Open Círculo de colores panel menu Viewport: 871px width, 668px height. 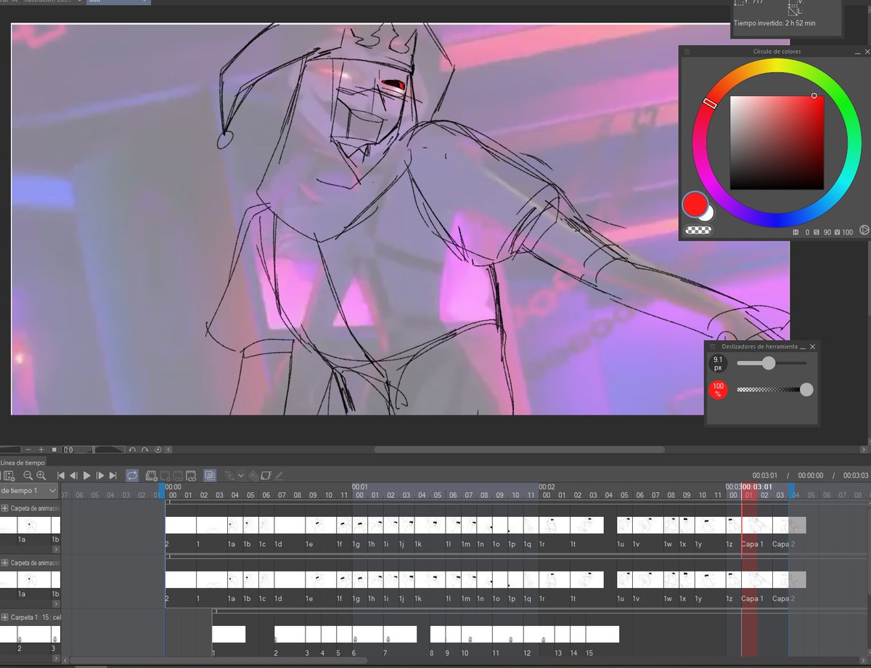tap(687, 52)
